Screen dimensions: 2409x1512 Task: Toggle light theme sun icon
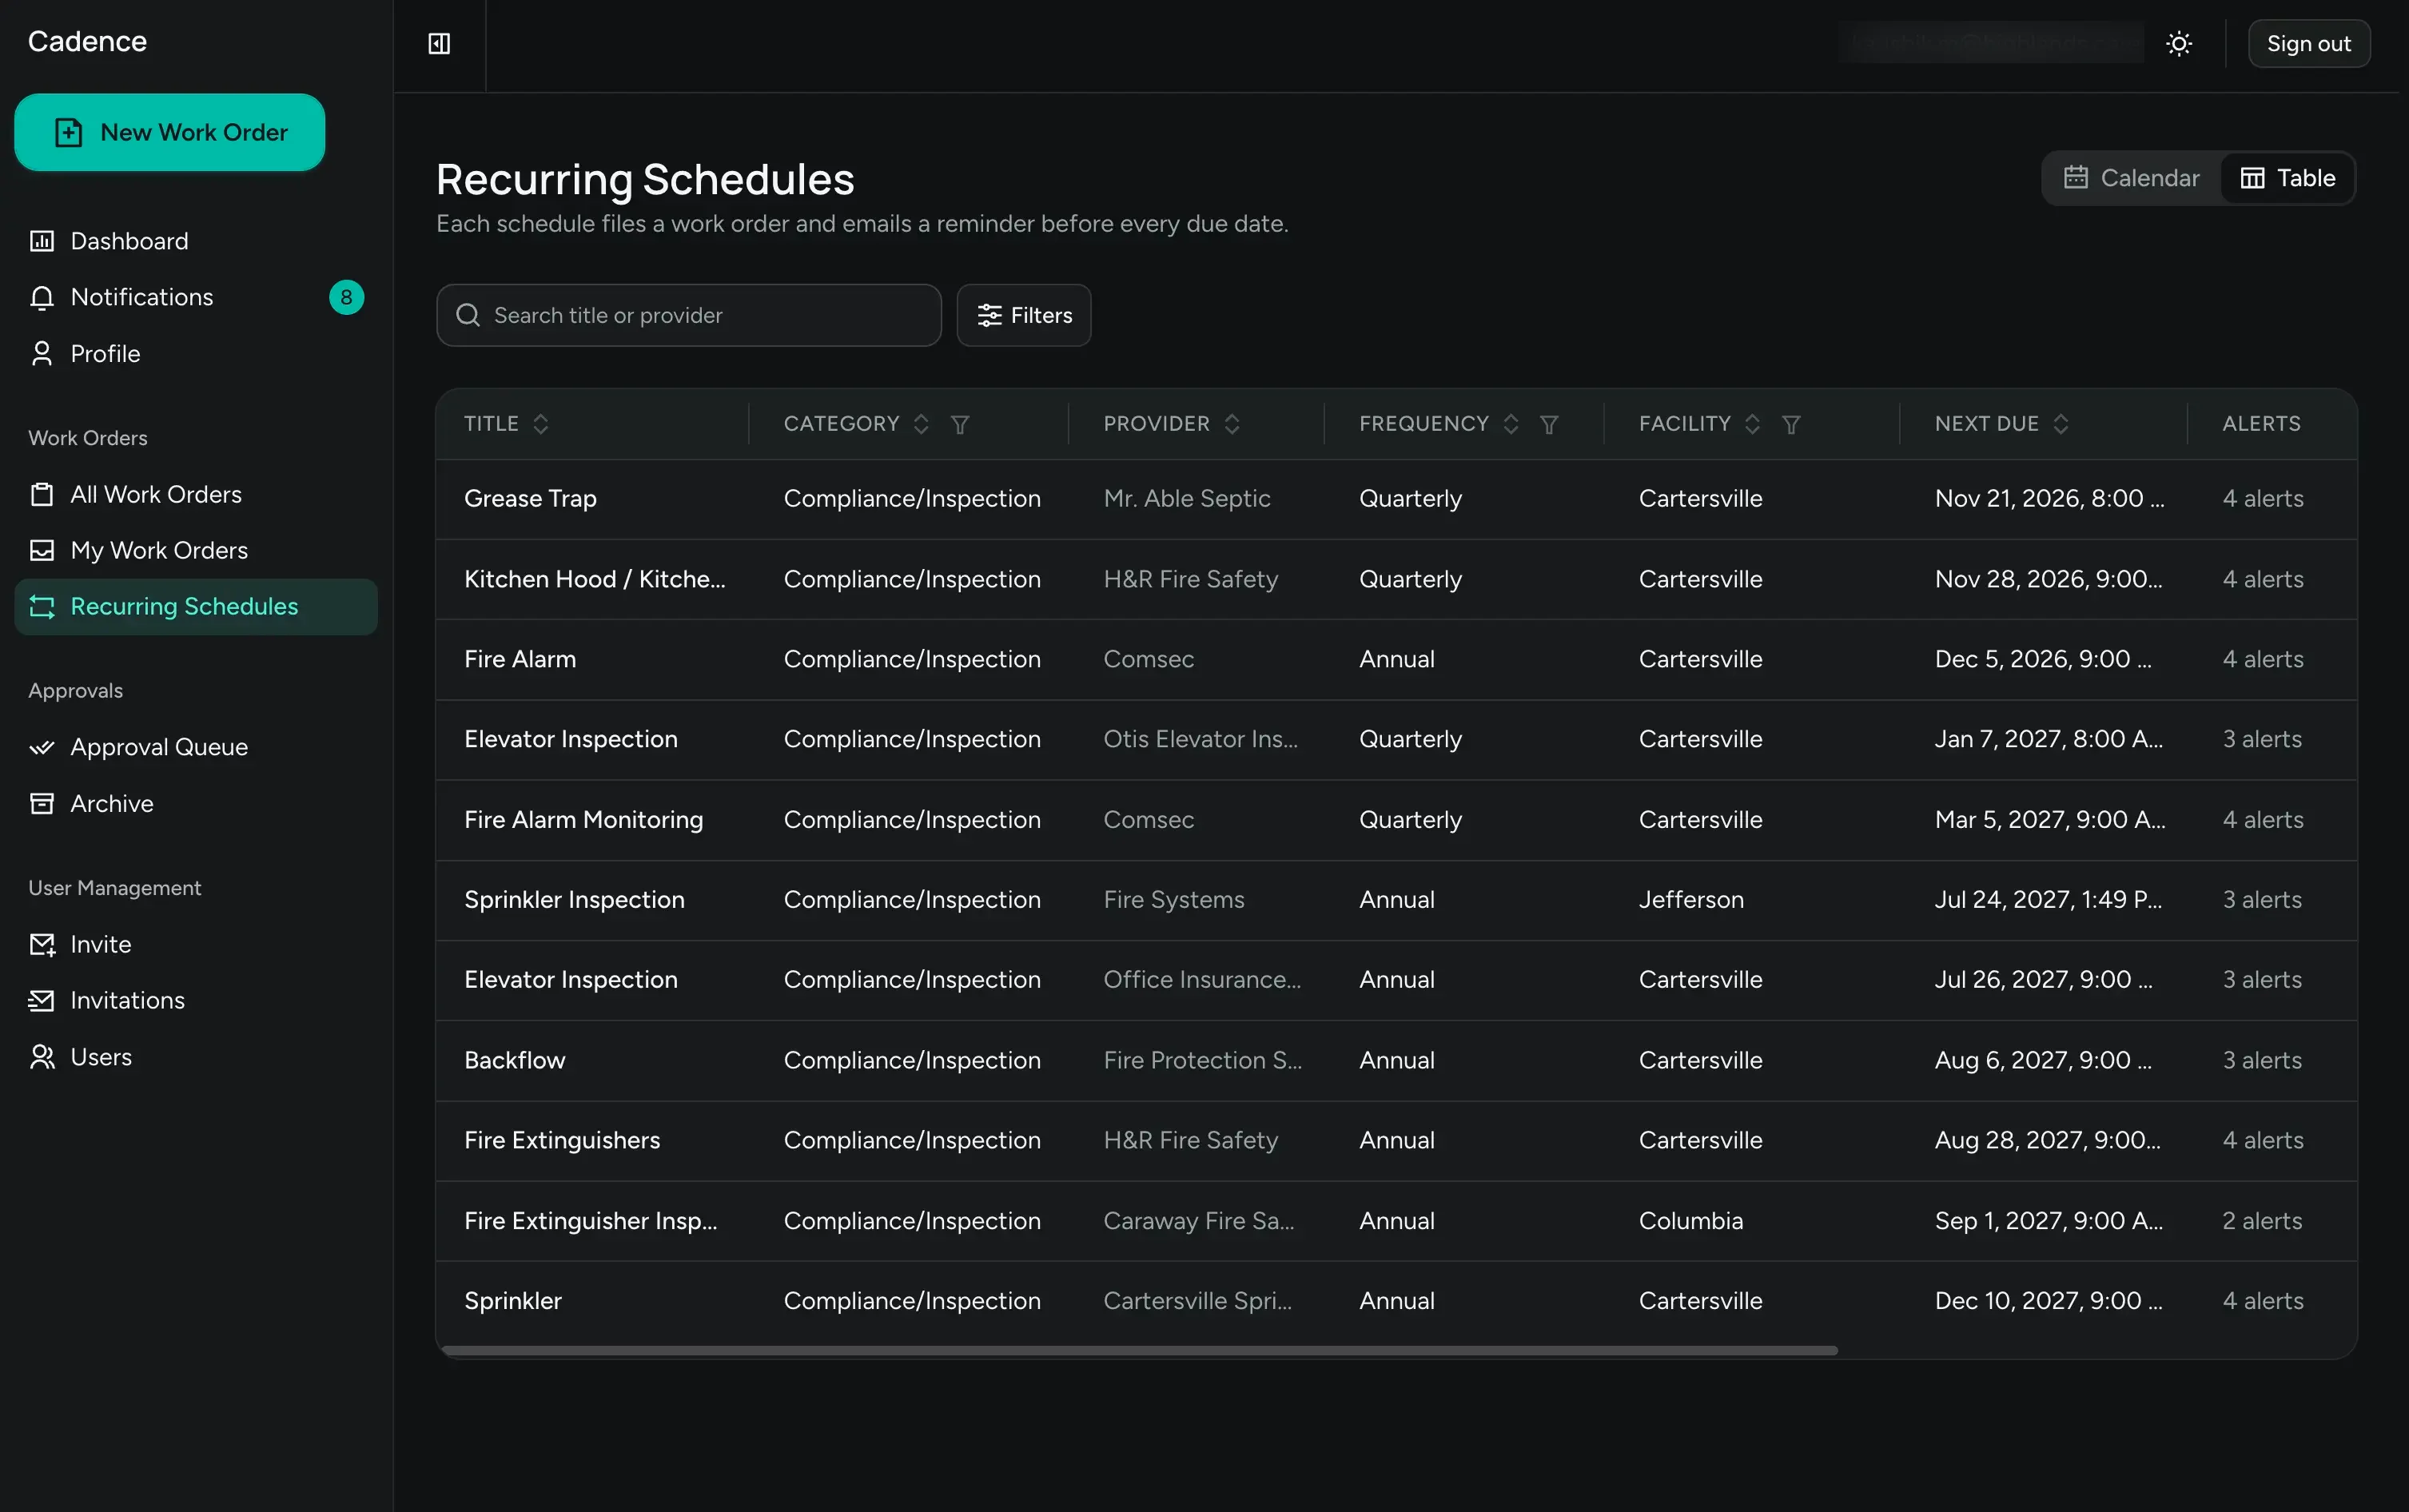2179,44
